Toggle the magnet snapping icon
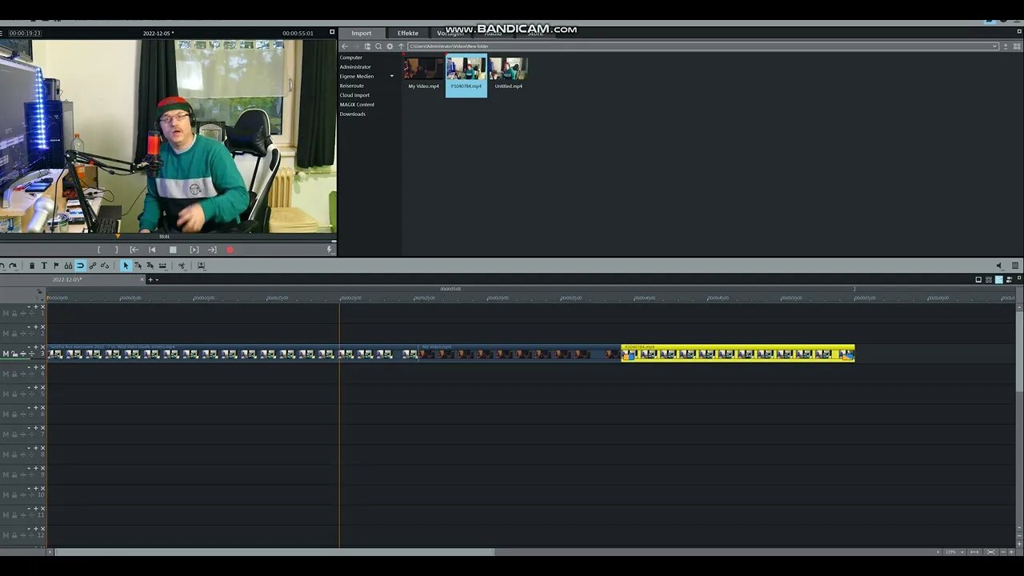The height and width of the screenshot is (576, 1024). pos(80,266)
